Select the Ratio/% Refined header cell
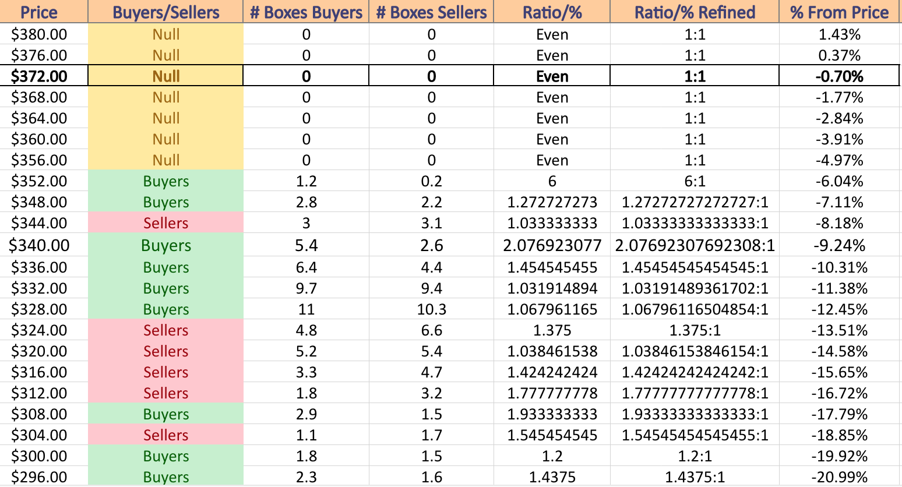This screenshot has width=902, height=487. pos(695,12)
